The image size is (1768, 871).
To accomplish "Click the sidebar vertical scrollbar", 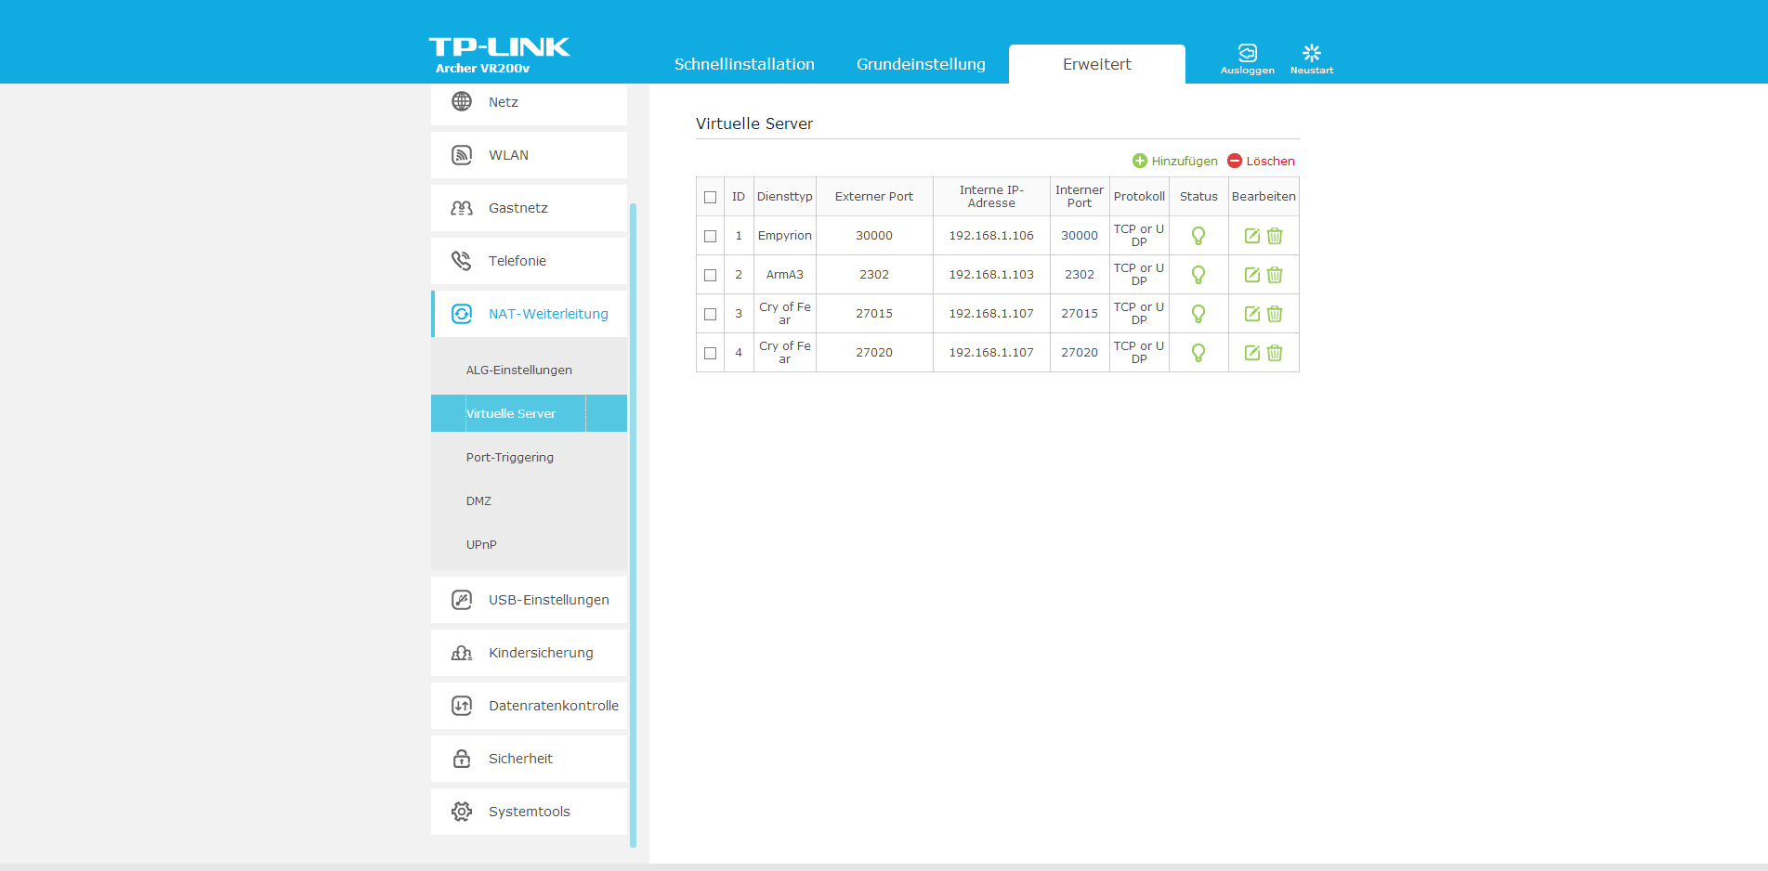I will point(633,520).
